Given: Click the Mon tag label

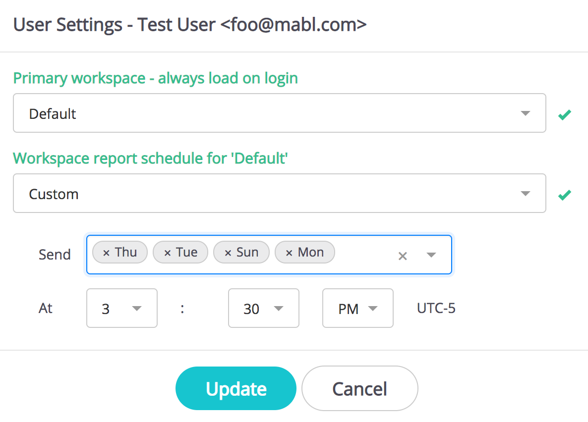Looking at the screenshot, I should (x=311, y=253).
